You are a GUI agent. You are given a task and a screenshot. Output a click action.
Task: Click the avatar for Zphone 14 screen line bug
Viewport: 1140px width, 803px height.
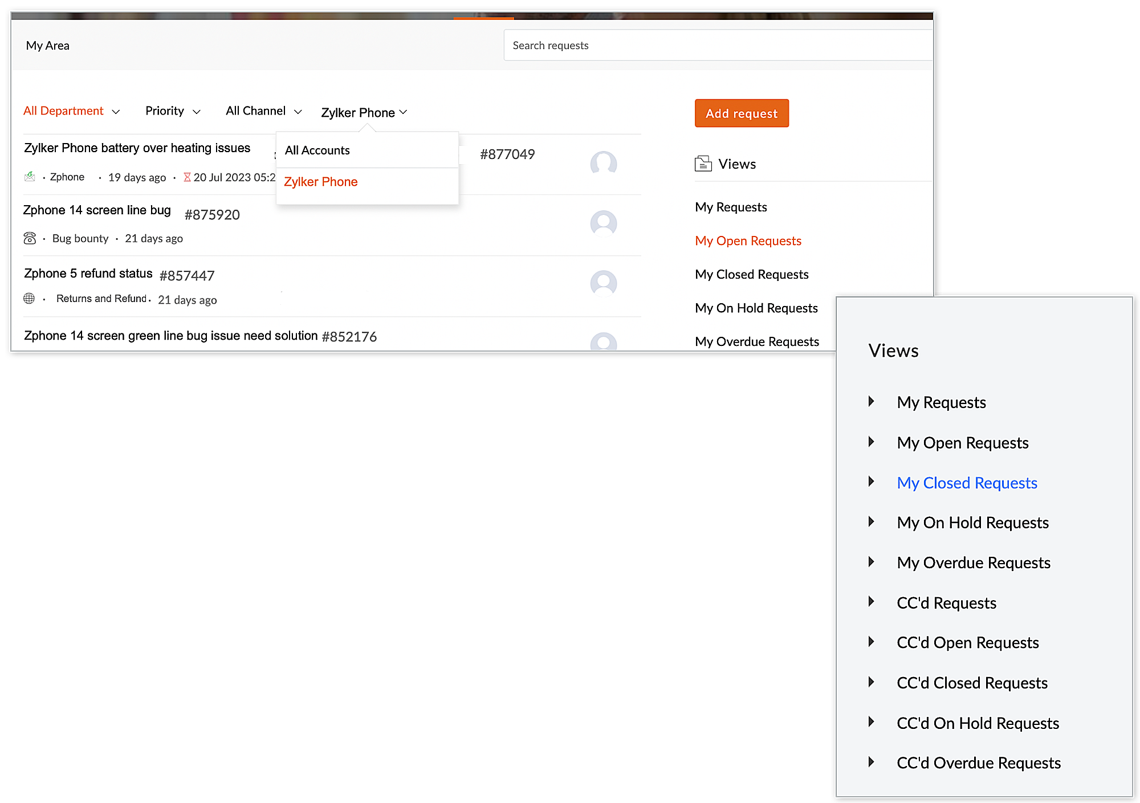pos(603,223)
